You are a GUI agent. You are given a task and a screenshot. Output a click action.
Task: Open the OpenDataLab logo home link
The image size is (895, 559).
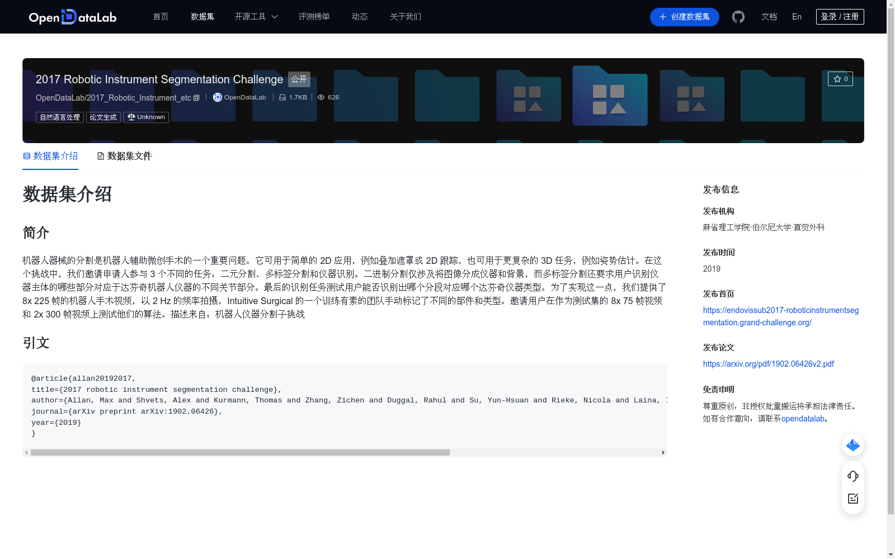(73, 17)
